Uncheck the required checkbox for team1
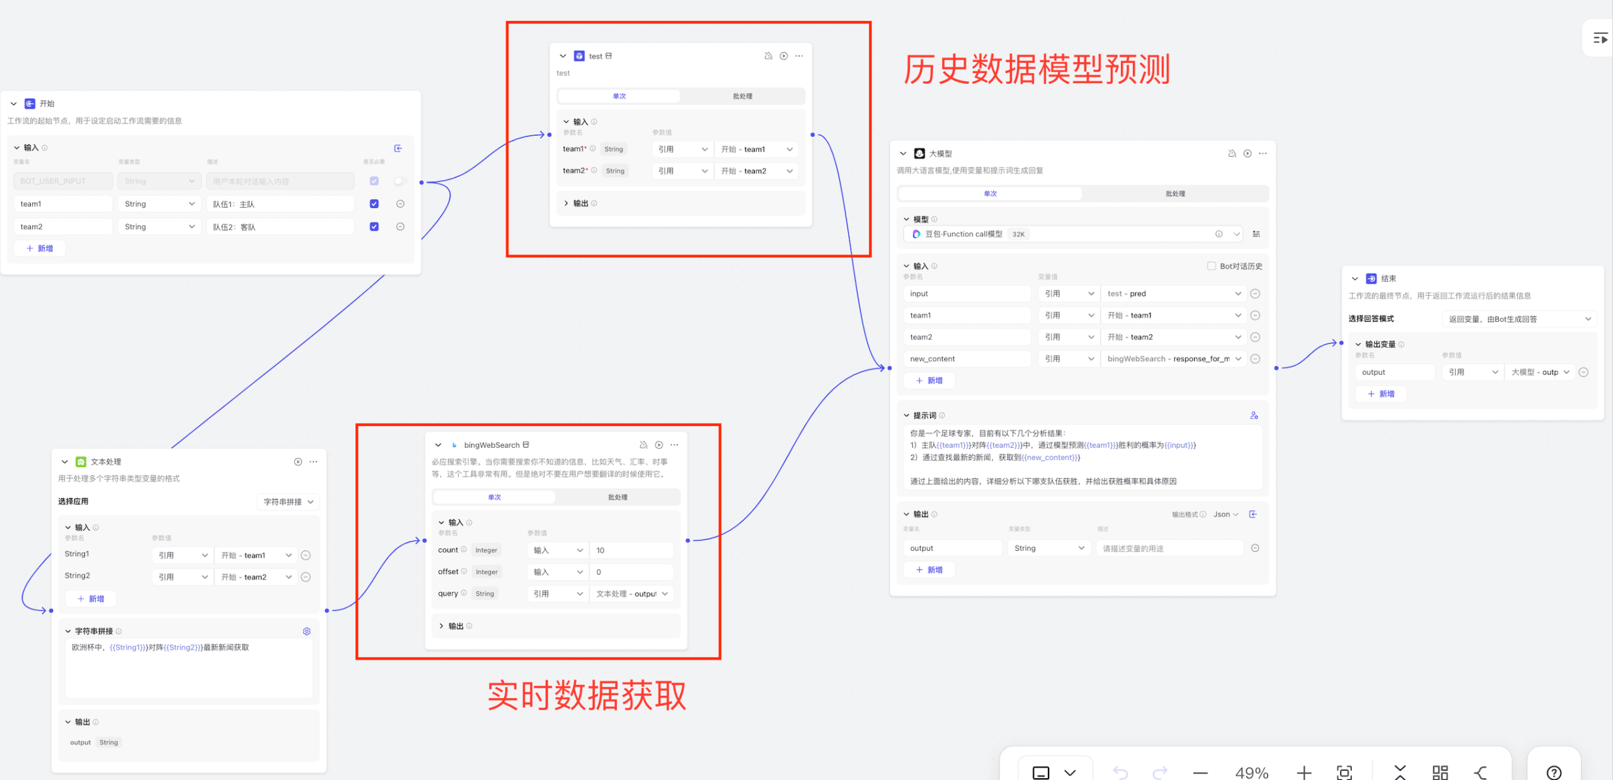 [374, 204]
